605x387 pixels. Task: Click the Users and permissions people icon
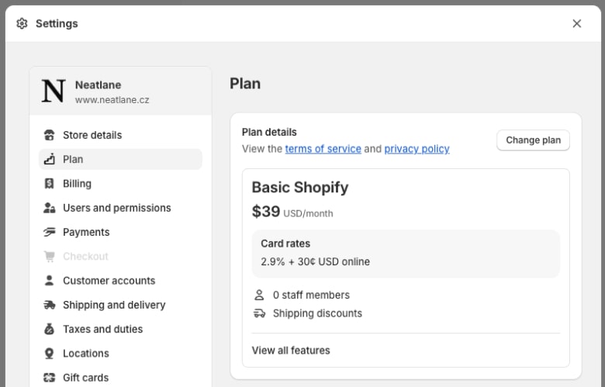(49, 208)
